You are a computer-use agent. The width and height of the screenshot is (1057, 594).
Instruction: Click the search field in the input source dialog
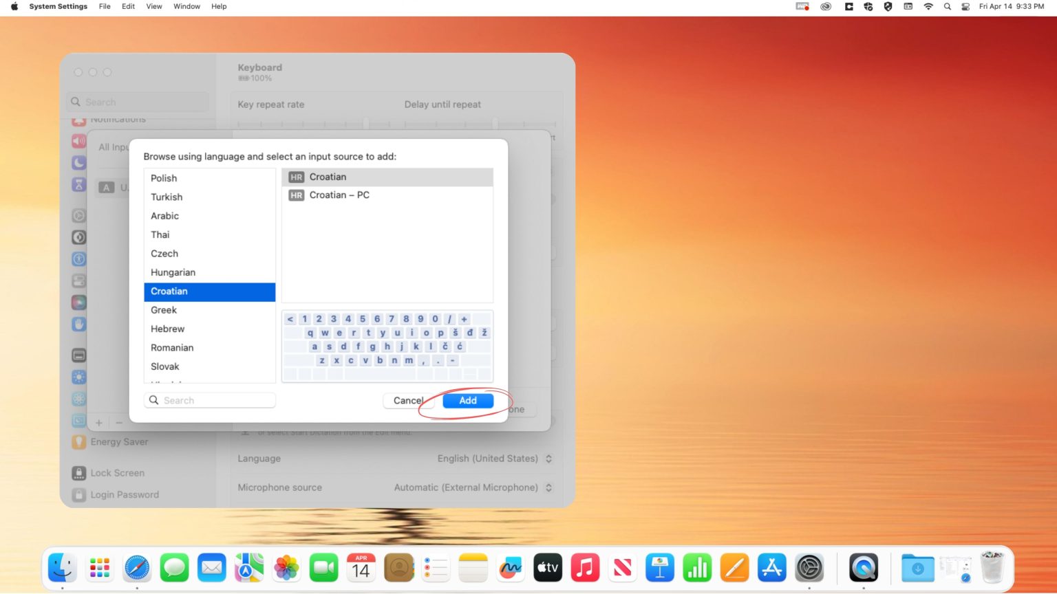coord(210,400)
